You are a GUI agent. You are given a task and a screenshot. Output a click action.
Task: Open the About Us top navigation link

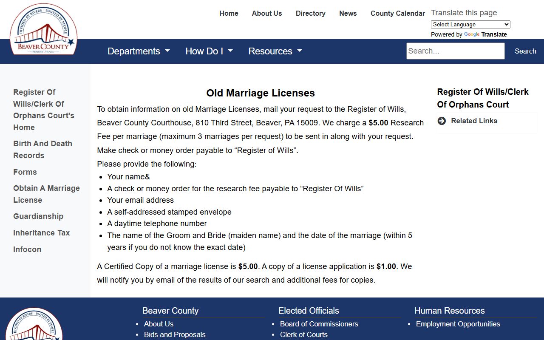[267, 13]
